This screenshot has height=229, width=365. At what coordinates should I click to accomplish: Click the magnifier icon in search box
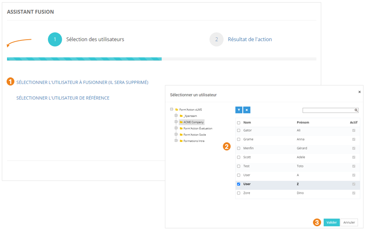pyautogui.click(x=356, y=110)
